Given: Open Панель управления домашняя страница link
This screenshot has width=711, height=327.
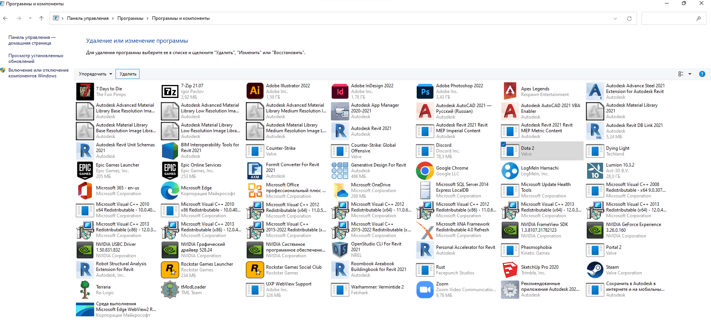Looking at the screenshot, I should pos(32,40).
